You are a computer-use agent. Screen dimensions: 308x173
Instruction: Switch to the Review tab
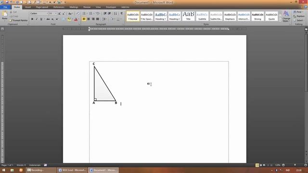[x=87, y=7]
